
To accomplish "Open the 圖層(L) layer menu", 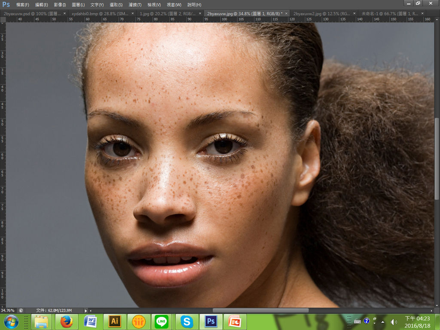I will pyautogui.click(x=78, y=5).
